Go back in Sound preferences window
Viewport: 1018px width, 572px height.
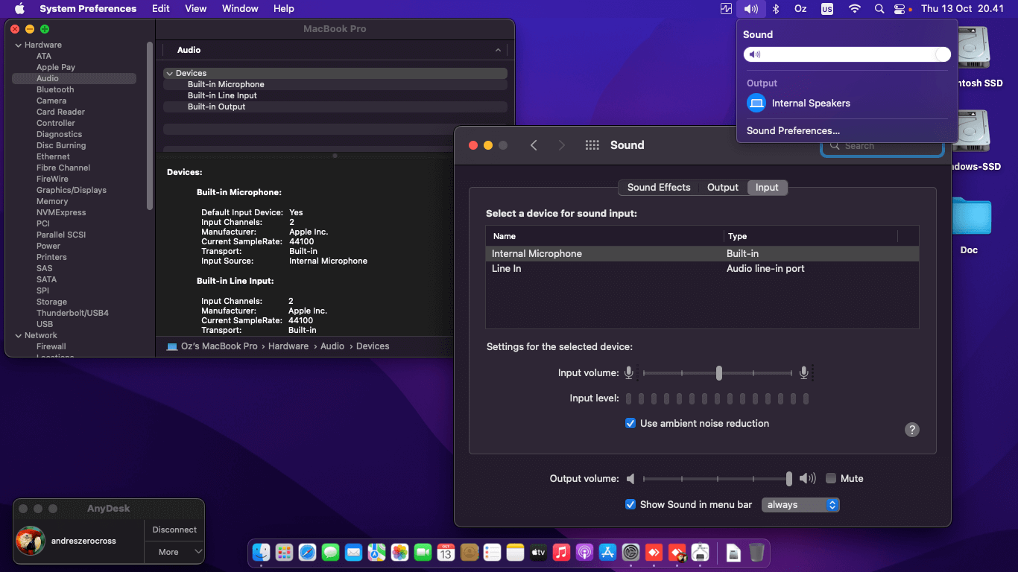pyautogui.click(x=534, y=145)
